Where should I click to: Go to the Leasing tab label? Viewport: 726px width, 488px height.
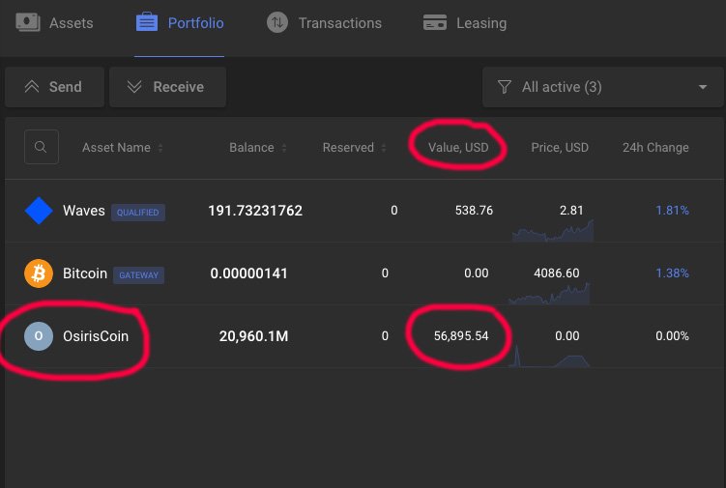point(481,23)
